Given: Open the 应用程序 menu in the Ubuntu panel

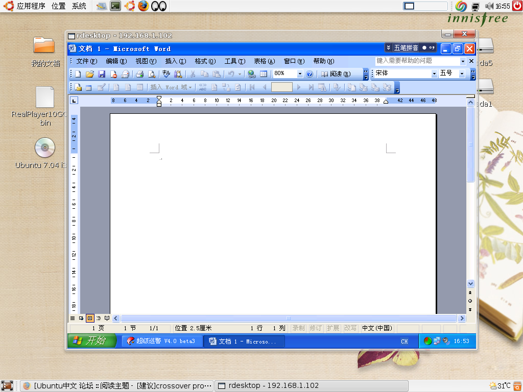Looking at the screenshot, I should (31, 6).
